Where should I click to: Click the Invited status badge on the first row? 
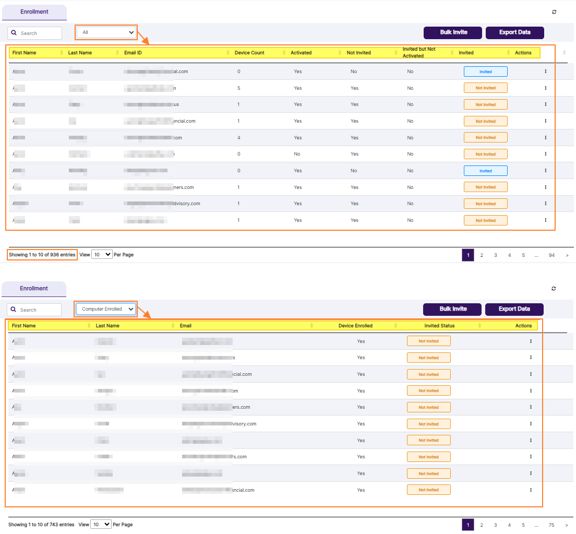coord(485,72)
